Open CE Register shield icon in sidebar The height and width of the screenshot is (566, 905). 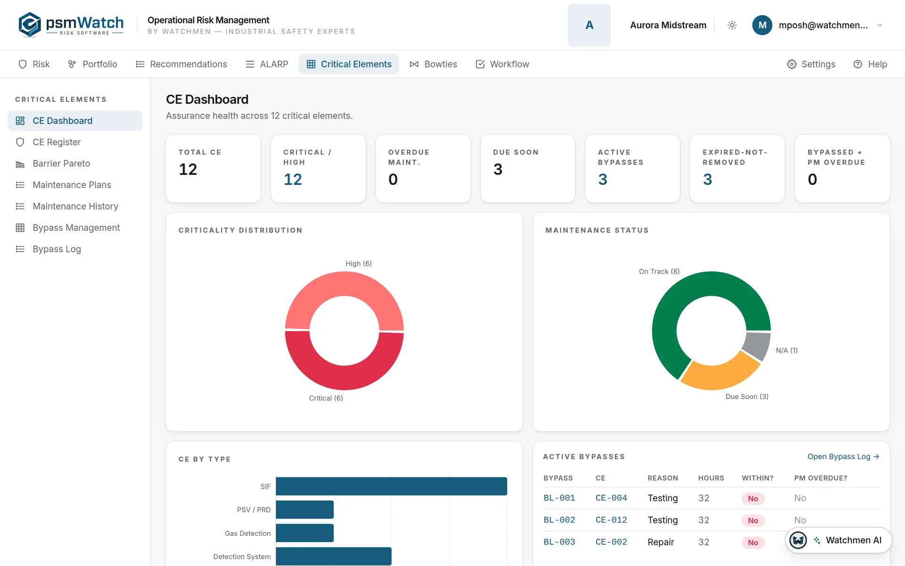[20, 142]
